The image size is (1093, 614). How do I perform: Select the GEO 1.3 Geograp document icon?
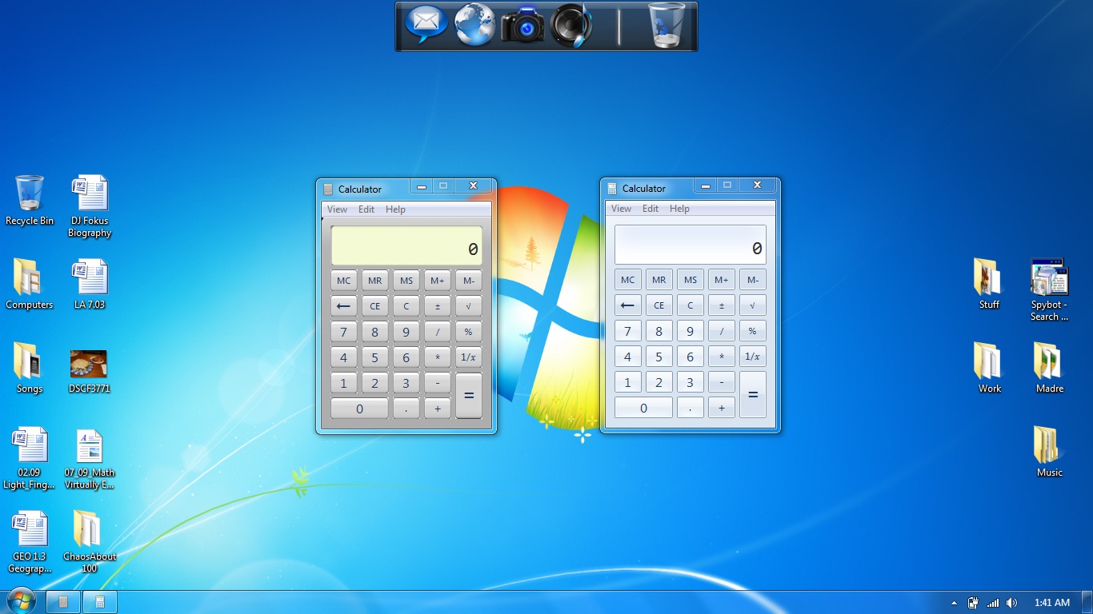tap(30, 543)
